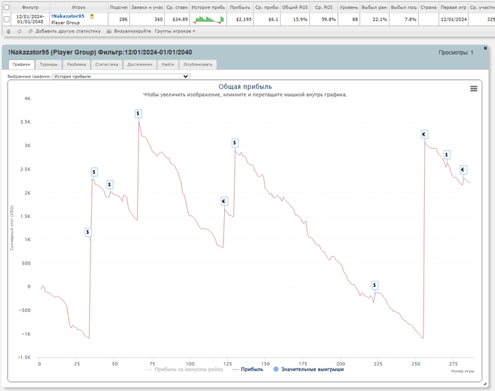Sort by the Первая игр column header
Screen dimensions: 495x391
pos(453,7)
